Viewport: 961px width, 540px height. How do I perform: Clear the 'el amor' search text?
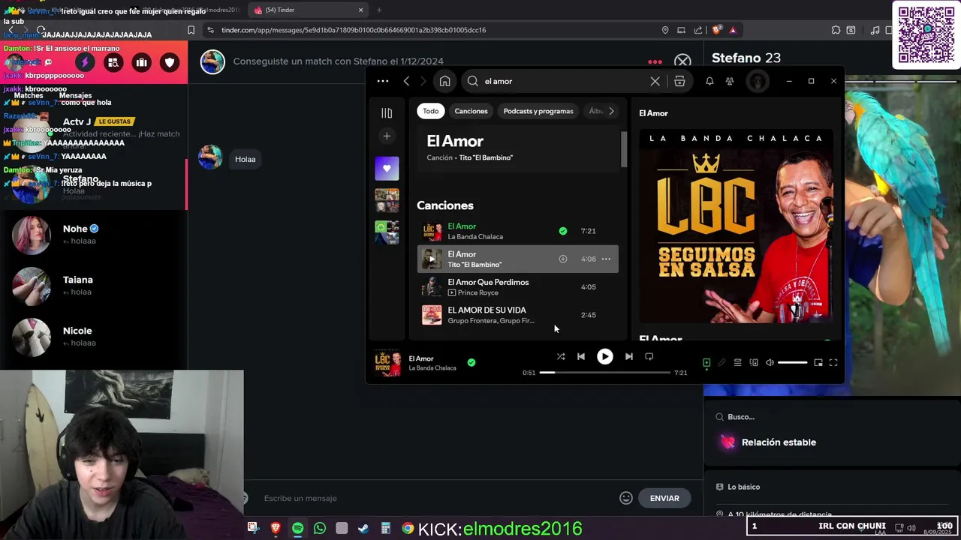[655, 81]
